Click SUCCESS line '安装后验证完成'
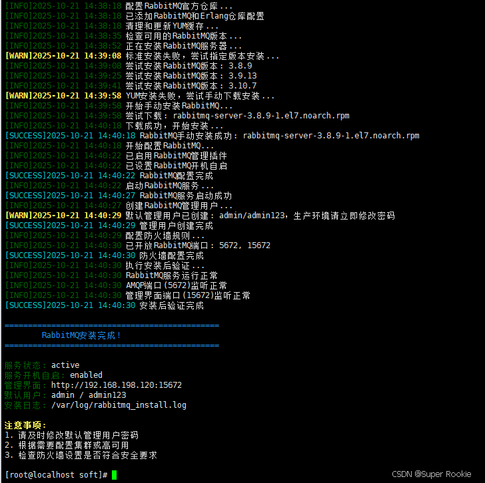This screenshot has width=485, height=483. click(105, 305)
